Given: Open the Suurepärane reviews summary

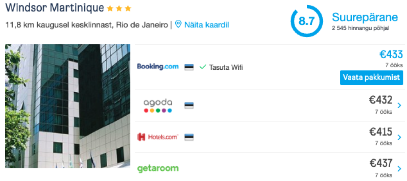Looking at the screenshot, I should coord(364,17).
